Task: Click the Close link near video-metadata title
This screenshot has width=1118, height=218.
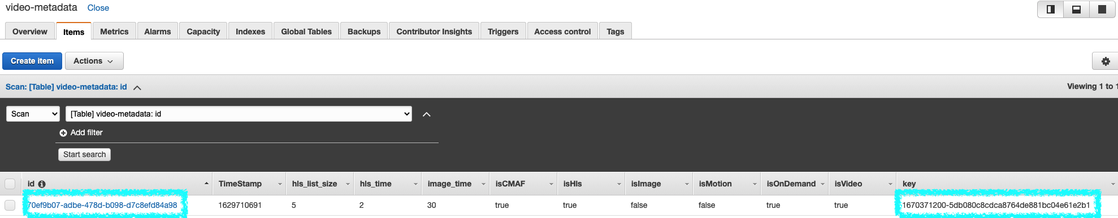Action: click(x=98, y=8)
